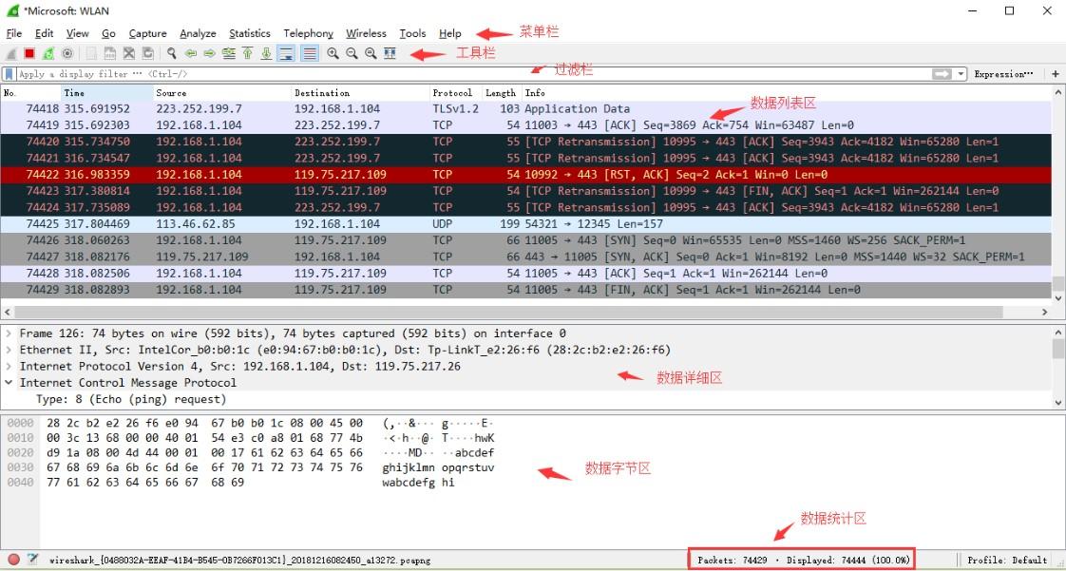Go back in packet history

191,54
